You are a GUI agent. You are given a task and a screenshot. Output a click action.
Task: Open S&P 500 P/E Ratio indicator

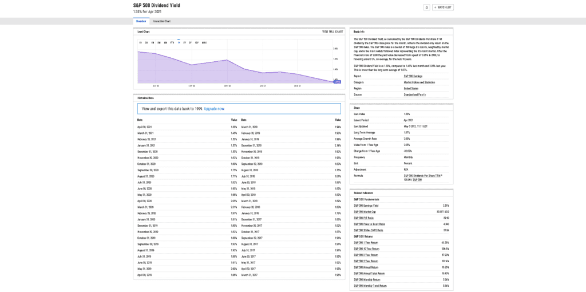(x=363, y=218)
